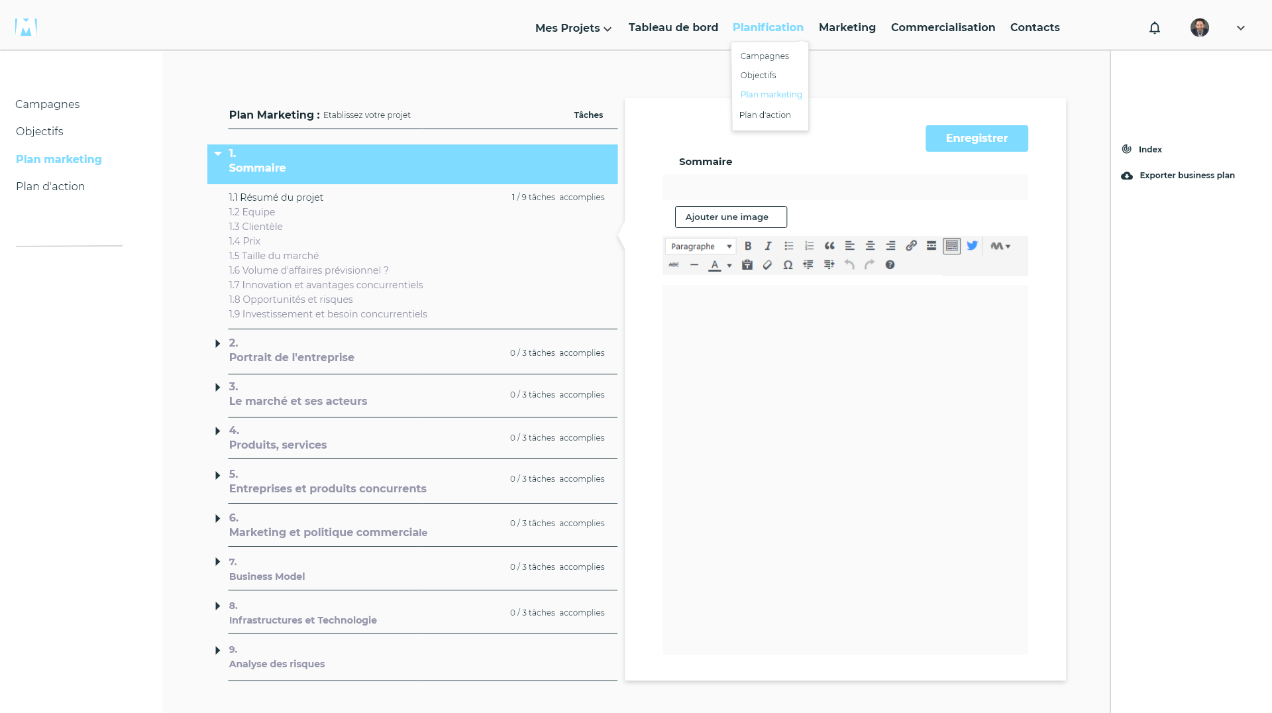Click Exporter business plan

pyautogui.click(x=1186, y=175)
